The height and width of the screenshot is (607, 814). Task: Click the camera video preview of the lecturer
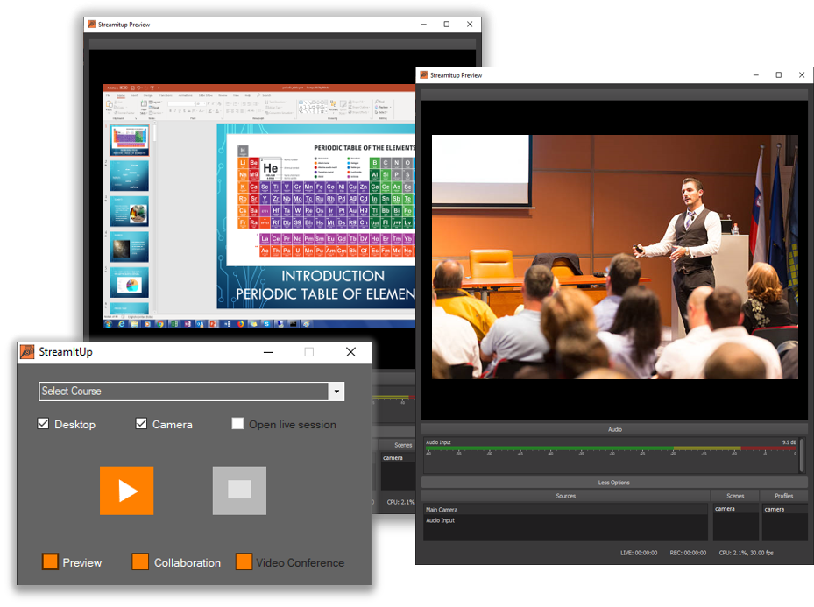click(614, 257)
